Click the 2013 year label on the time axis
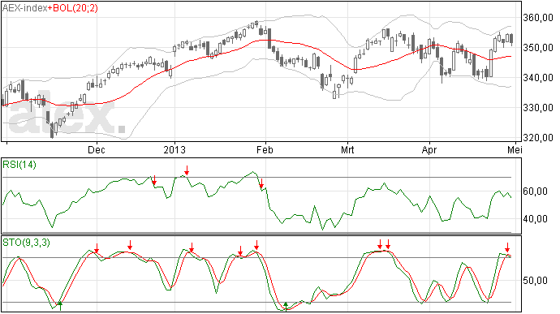 click(174, 149)
